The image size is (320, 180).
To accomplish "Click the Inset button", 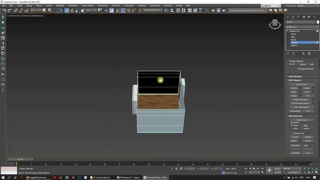I will tap(306, 92).
